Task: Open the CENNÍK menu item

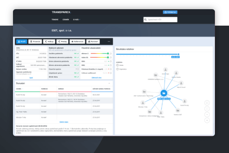Action: coord(66,20)
